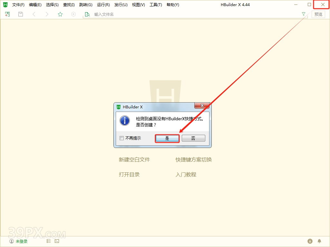Open the 视图(V) menu
The image size is (330, 247).
click(138, 5)
